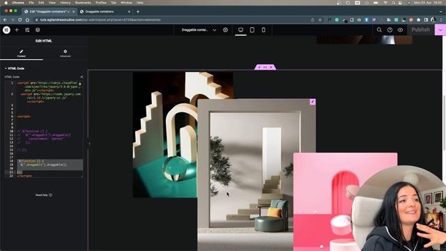Open the tab search dropdown arrow
Screen dimensions: 446x251
(441, 12)
